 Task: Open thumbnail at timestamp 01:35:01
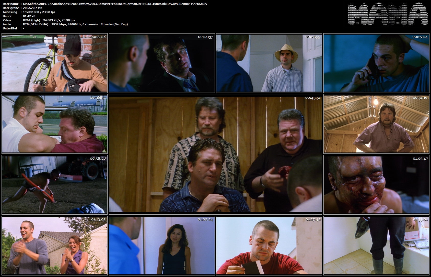tap(376, 246)
